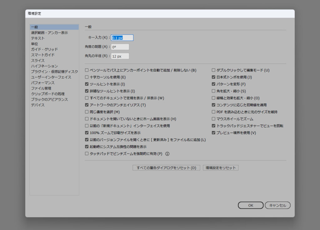
Task: Click the info icon beside ピンチズーム option
Action: (167, 154)
